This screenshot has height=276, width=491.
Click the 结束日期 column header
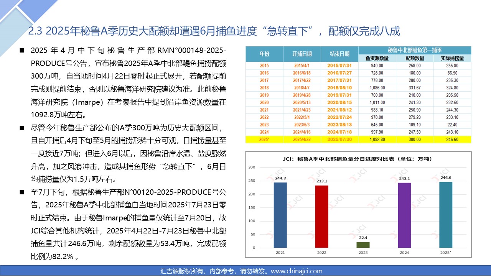[339, 54]
